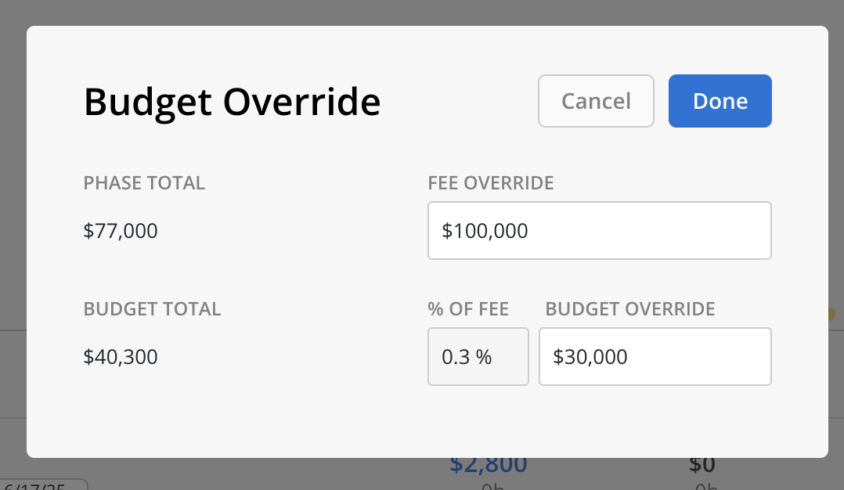Click the Budget Override dialog title
Image resolution: width=844 pixels, height=490 pixels.
pos(232,102)
